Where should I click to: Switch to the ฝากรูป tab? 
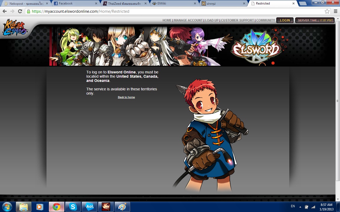point(223,3)
